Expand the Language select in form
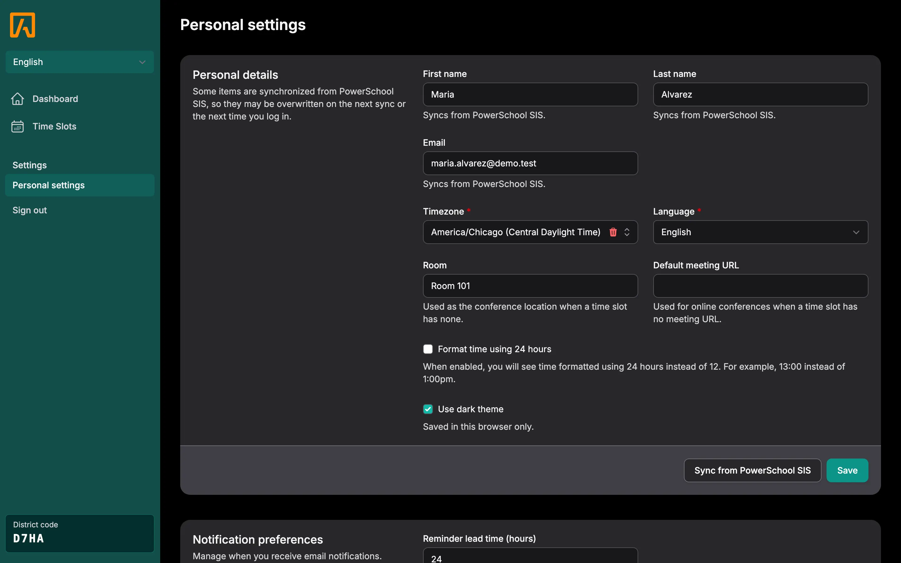This screenshot has width=901, height=563. point(760,232)
